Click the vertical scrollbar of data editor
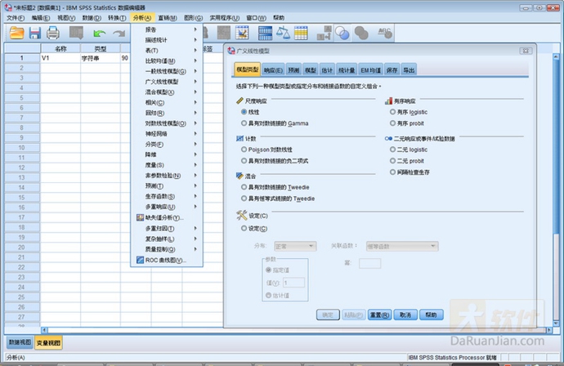 click(x=556, y=190)
